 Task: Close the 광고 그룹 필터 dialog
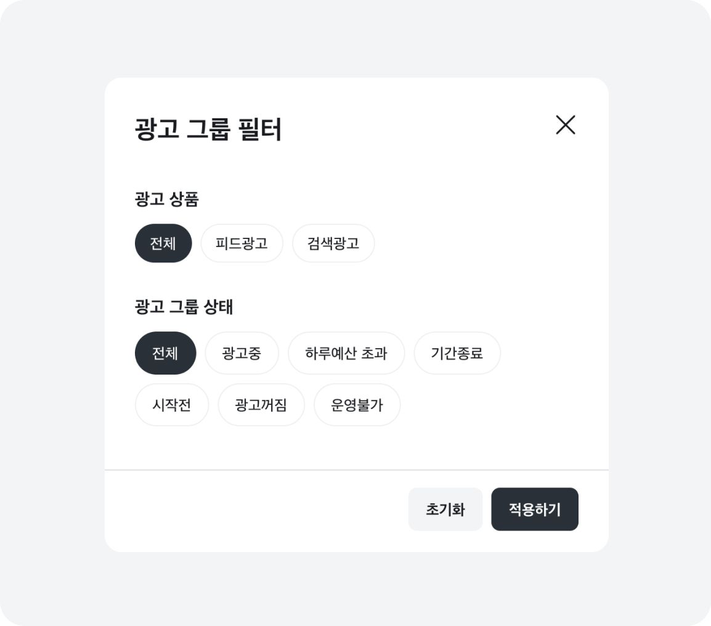point(565,125)
